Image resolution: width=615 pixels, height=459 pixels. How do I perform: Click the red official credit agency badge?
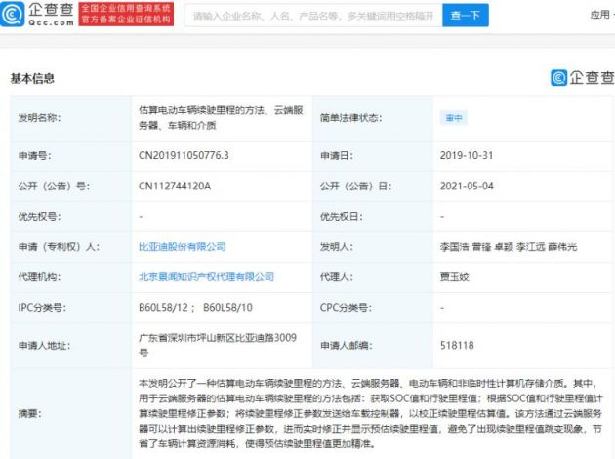tap(126, 14)
